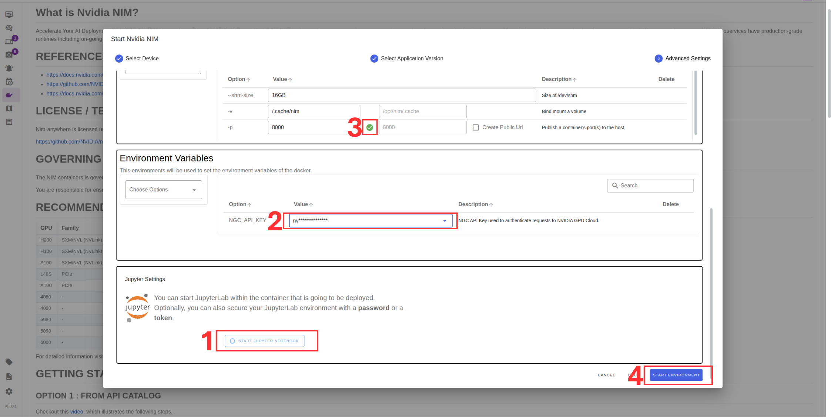This screenshot has height=417, width=831.
Task: Expand the NGC_API_KEY value dropdown
Action: (x=445, y=221)
